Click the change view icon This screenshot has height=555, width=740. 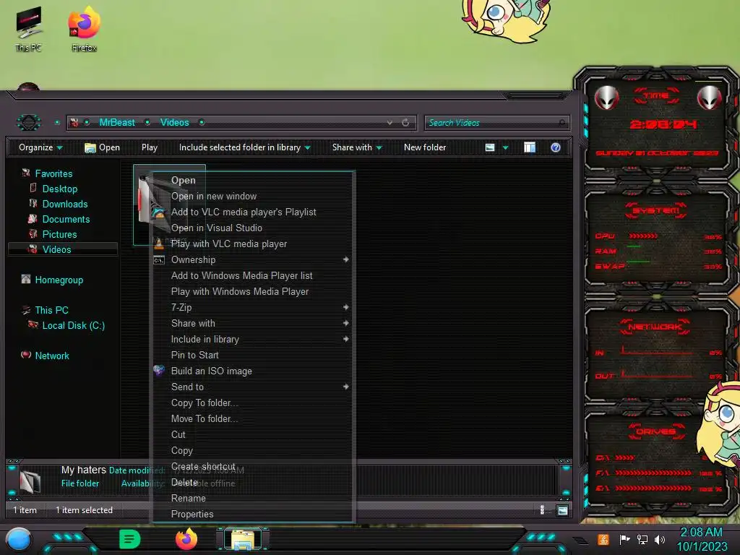coord(490,147)
